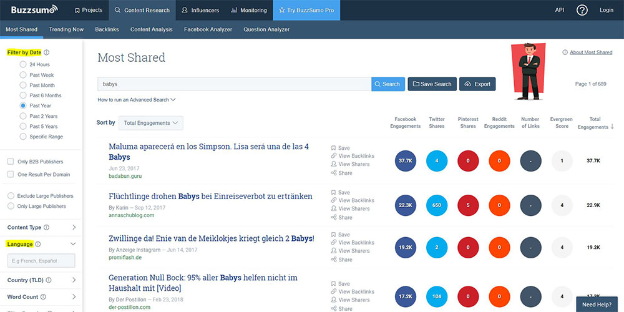
Task: Select the Past 2 Years option
Action: pos(22,116)
